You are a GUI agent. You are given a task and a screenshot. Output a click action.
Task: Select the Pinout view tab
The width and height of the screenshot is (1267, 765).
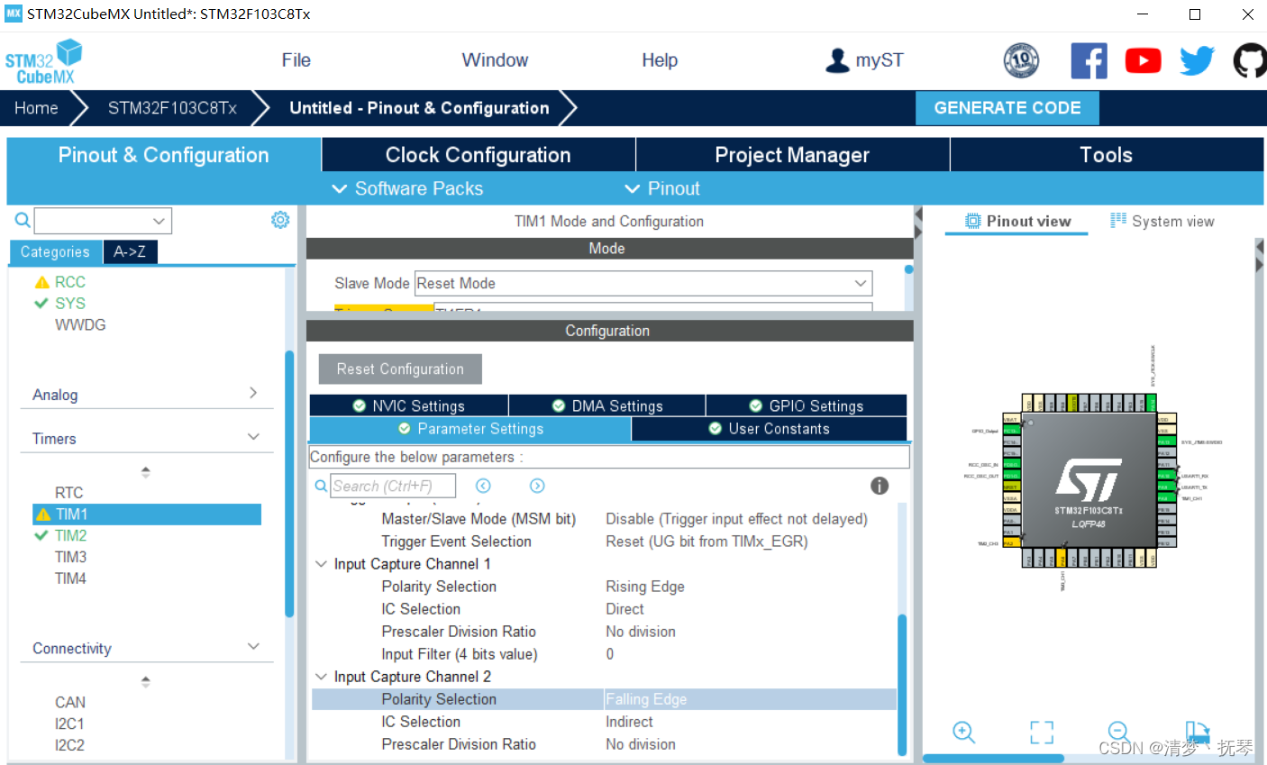[1017, 222]
